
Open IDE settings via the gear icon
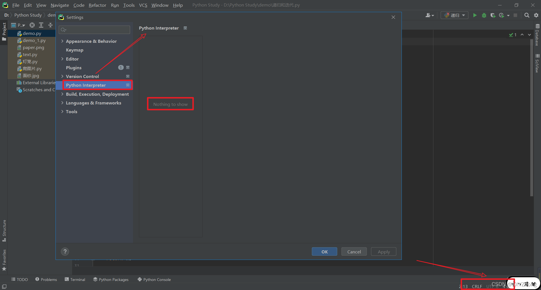click(x=536, y=15)
